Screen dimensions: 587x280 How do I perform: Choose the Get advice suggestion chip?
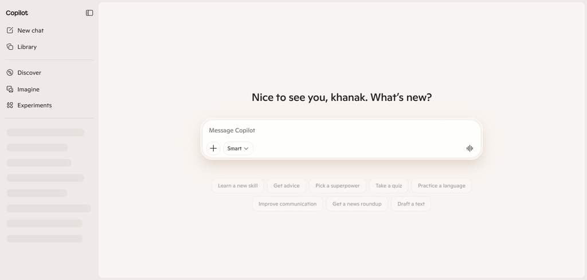(x=287, y=185)
